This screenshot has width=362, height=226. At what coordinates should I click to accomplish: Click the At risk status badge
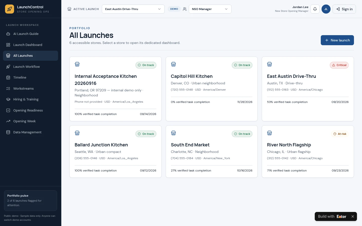340,134
